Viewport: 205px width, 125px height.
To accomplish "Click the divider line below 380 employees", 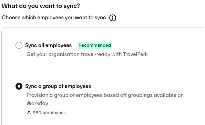I will (108, 122).
